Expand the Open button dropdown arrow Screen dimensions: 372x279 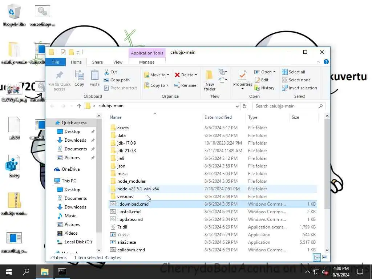[x=275, y=72]
